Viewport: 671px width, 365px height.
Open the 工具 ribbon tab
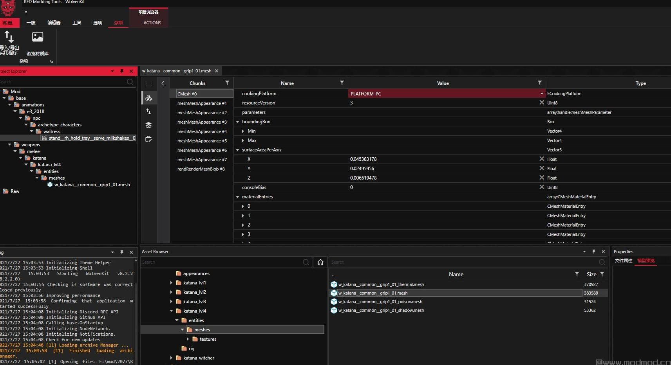tap(77, 23)
